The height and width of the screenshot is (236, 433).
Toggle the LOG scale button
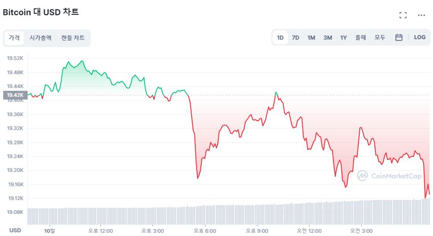coord(420,37)
